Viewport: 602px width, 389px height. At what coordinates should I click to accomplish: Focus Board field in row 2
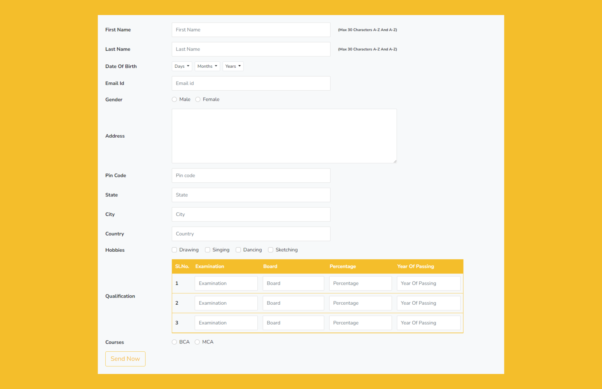[293, 303]
